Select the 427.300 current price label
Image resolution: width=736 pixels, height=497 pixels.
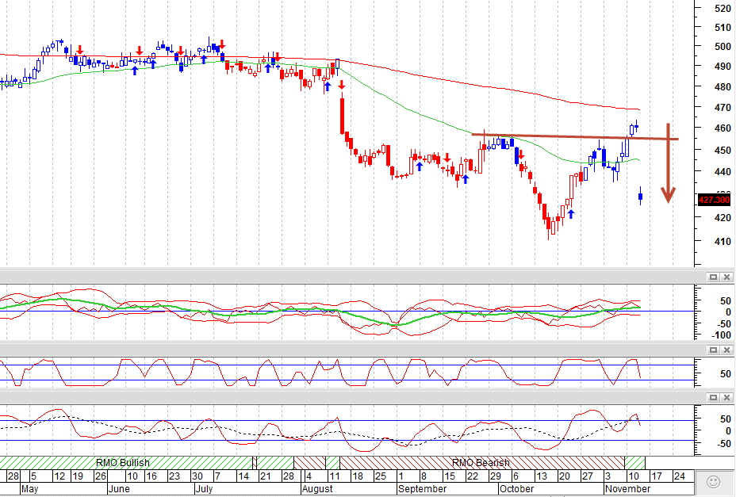[714, 200]
